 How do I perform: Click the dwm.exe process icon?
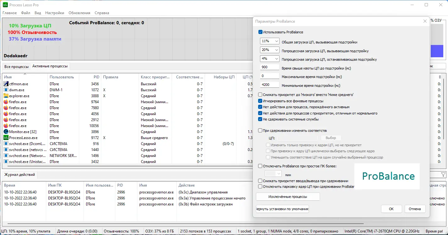click(6, 90)
